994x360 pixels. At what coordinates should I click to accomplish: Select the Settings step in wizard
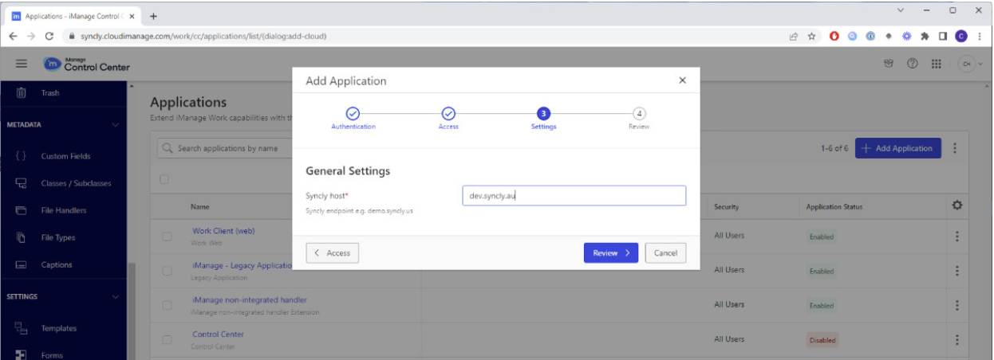(x=543, y=118)
